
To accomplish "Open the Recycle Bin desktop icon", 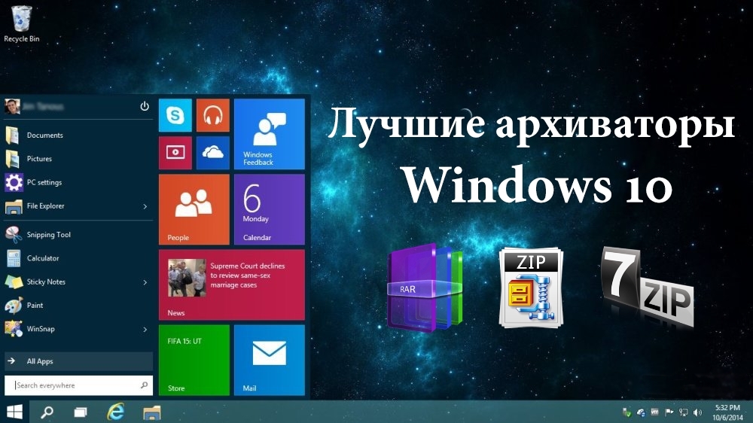I will pyautogui.click(x=21, y=24).
